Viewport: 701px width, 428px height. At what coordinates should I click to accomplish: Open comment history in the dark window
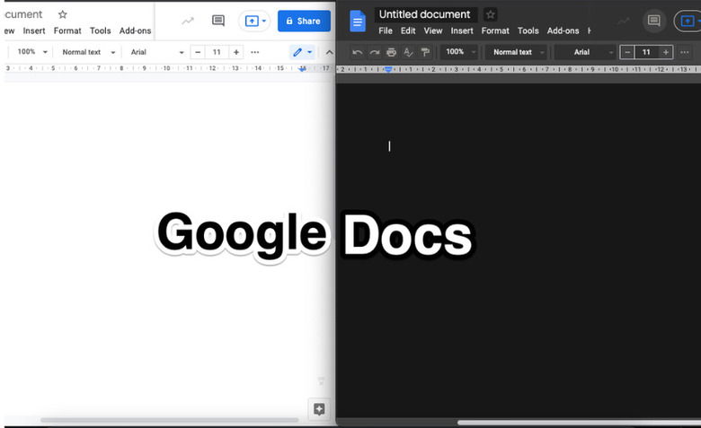654,21
